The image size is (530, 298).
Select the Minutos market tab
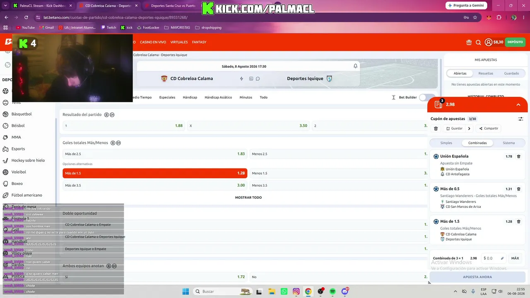click(246, 98)
